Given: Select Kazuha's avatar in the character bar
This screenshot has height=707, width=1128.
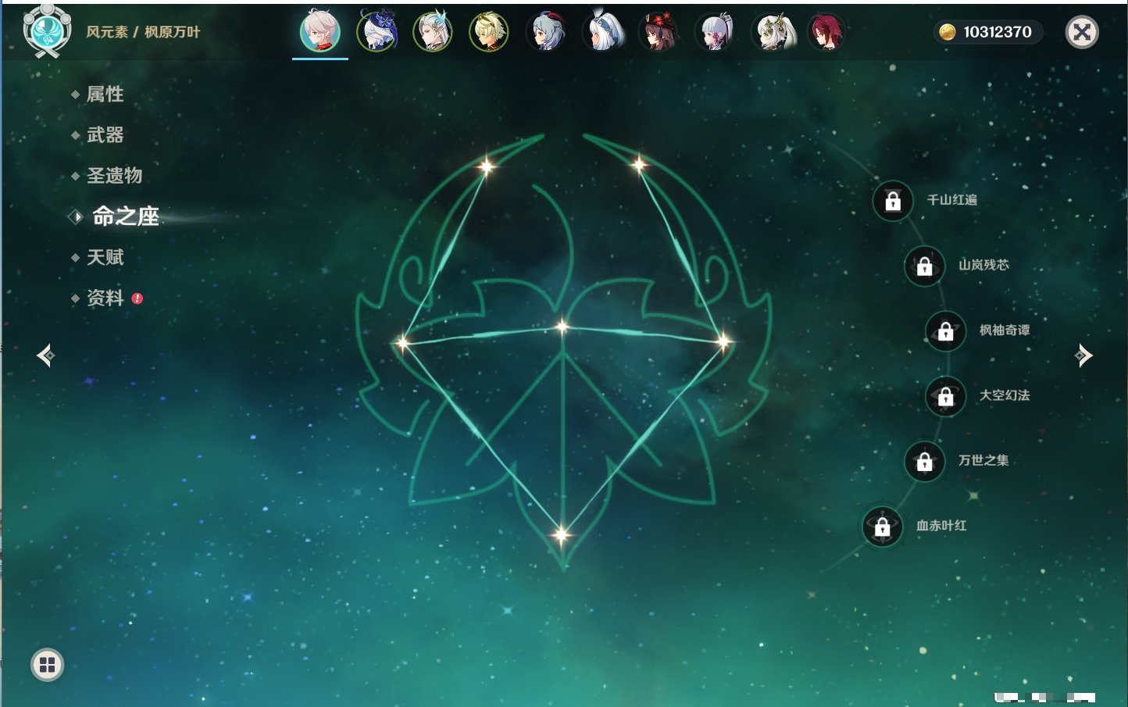Looking at the screenshot, I should [320, 31].
